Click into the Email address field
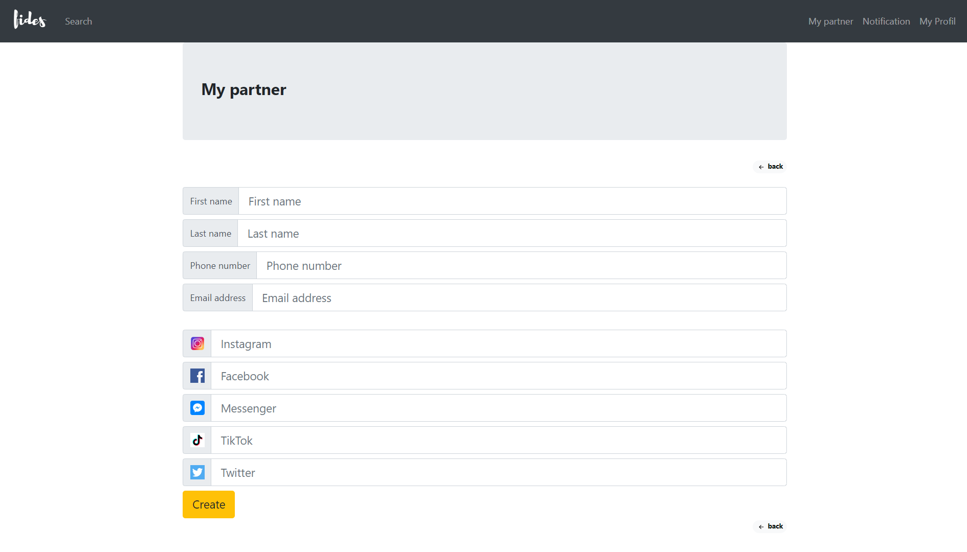This screenshot has height=552, width=967. [519, 298]
